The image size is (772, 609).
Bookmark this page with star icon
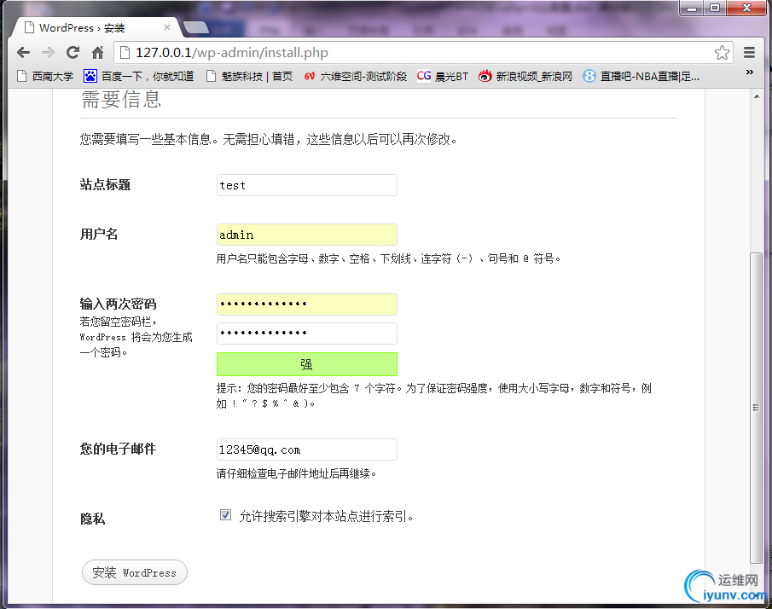(x=722, y=53)
